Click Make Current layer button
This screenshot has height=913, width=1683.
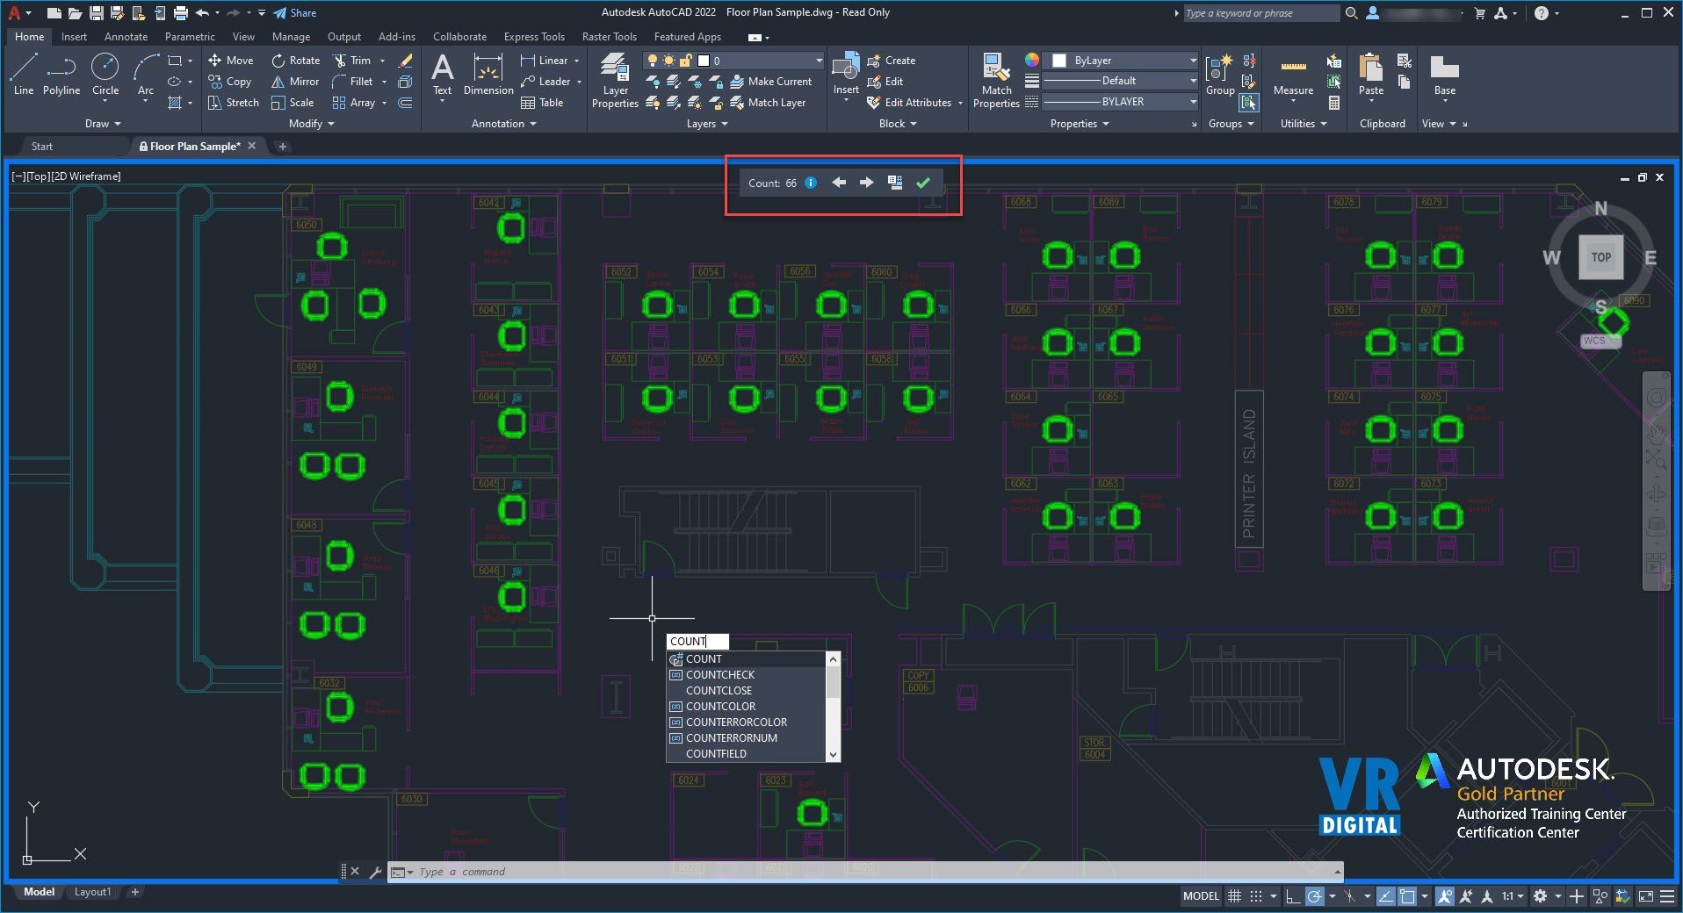click(x=771, y=82)
